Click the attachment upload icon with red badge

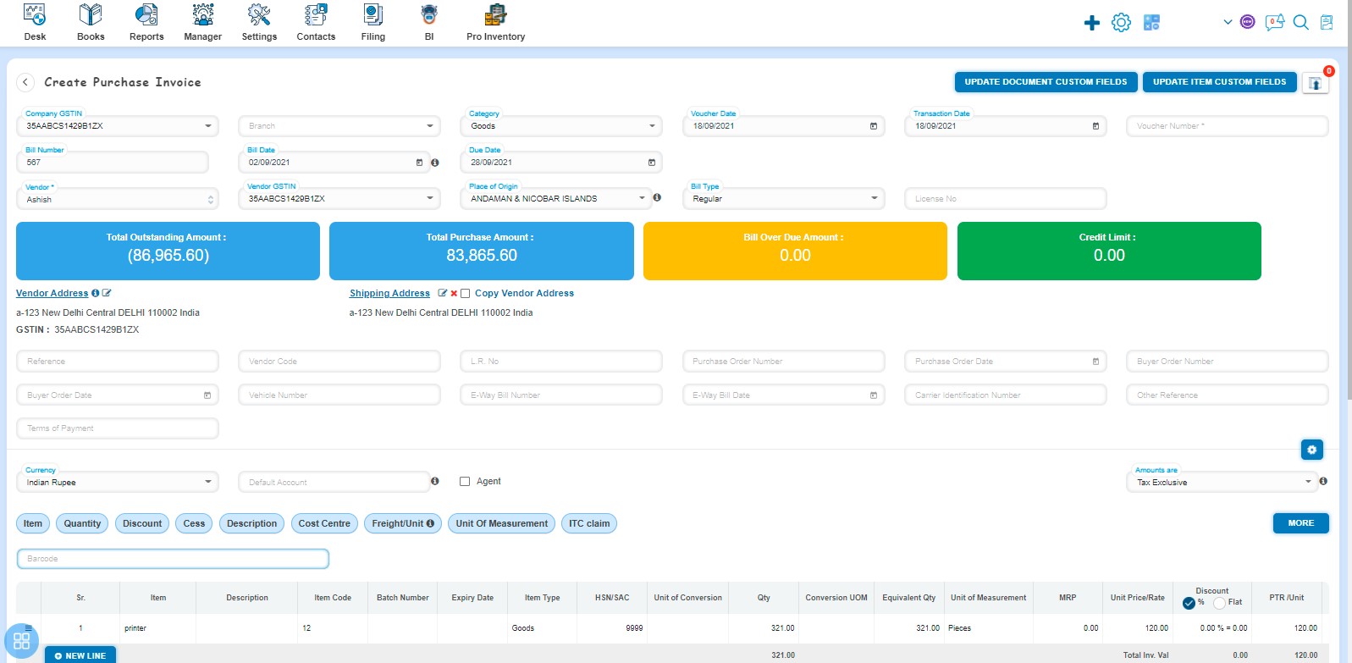[x=1315, y=83]
